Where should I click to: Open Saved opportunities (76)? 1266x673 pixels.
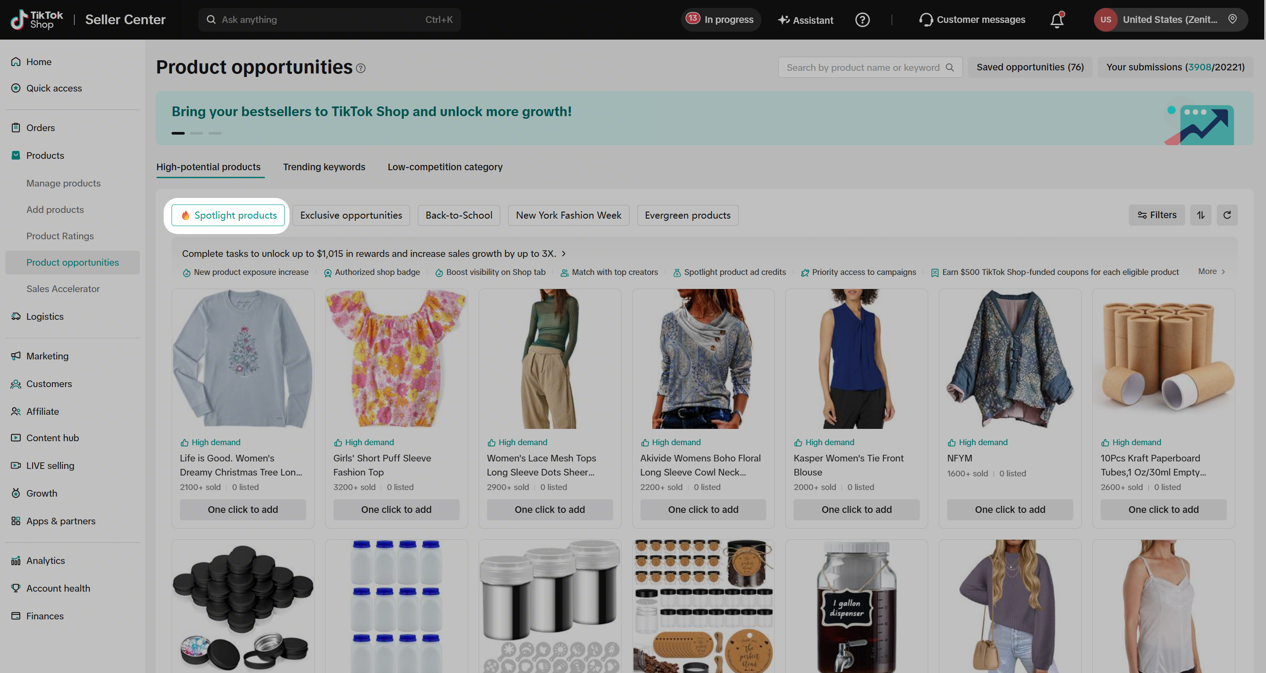[1030, 67]
